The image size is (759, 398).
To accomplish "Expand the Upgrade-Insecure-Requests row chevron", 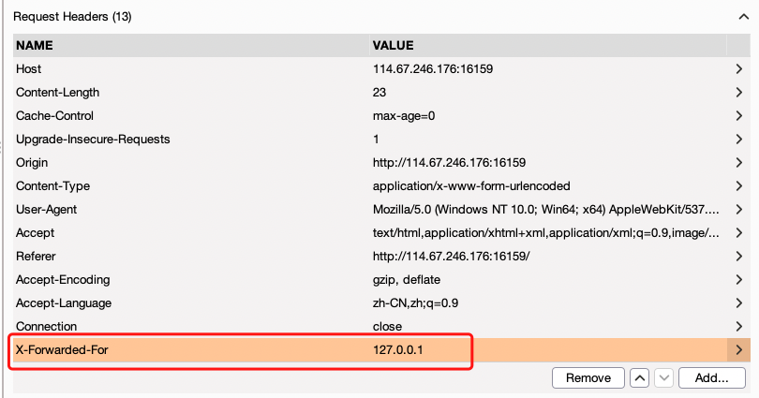I will [x=738, y=140].
